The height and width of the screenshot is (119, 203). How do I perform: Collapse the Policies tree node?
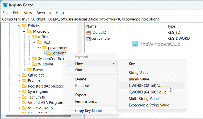pyautogui.click(x=19, y=26)
